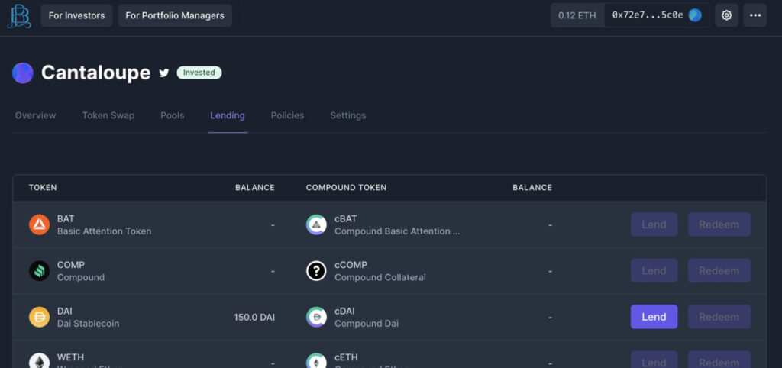This screenshot has height=368, width=782.
Task: Click the Compound Basic Attention label
Action: [397, 231]
